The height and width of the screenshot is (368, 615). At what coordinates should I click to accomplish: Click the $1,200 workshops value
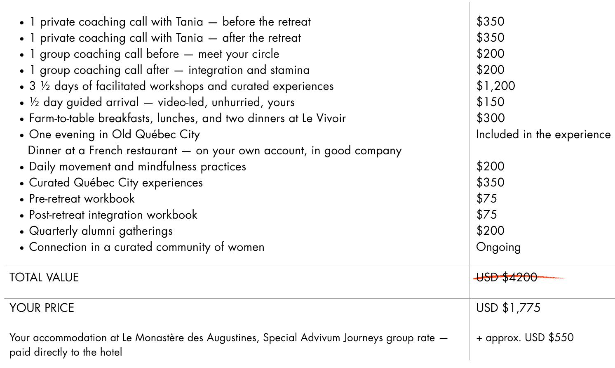(x=496, y=86)
